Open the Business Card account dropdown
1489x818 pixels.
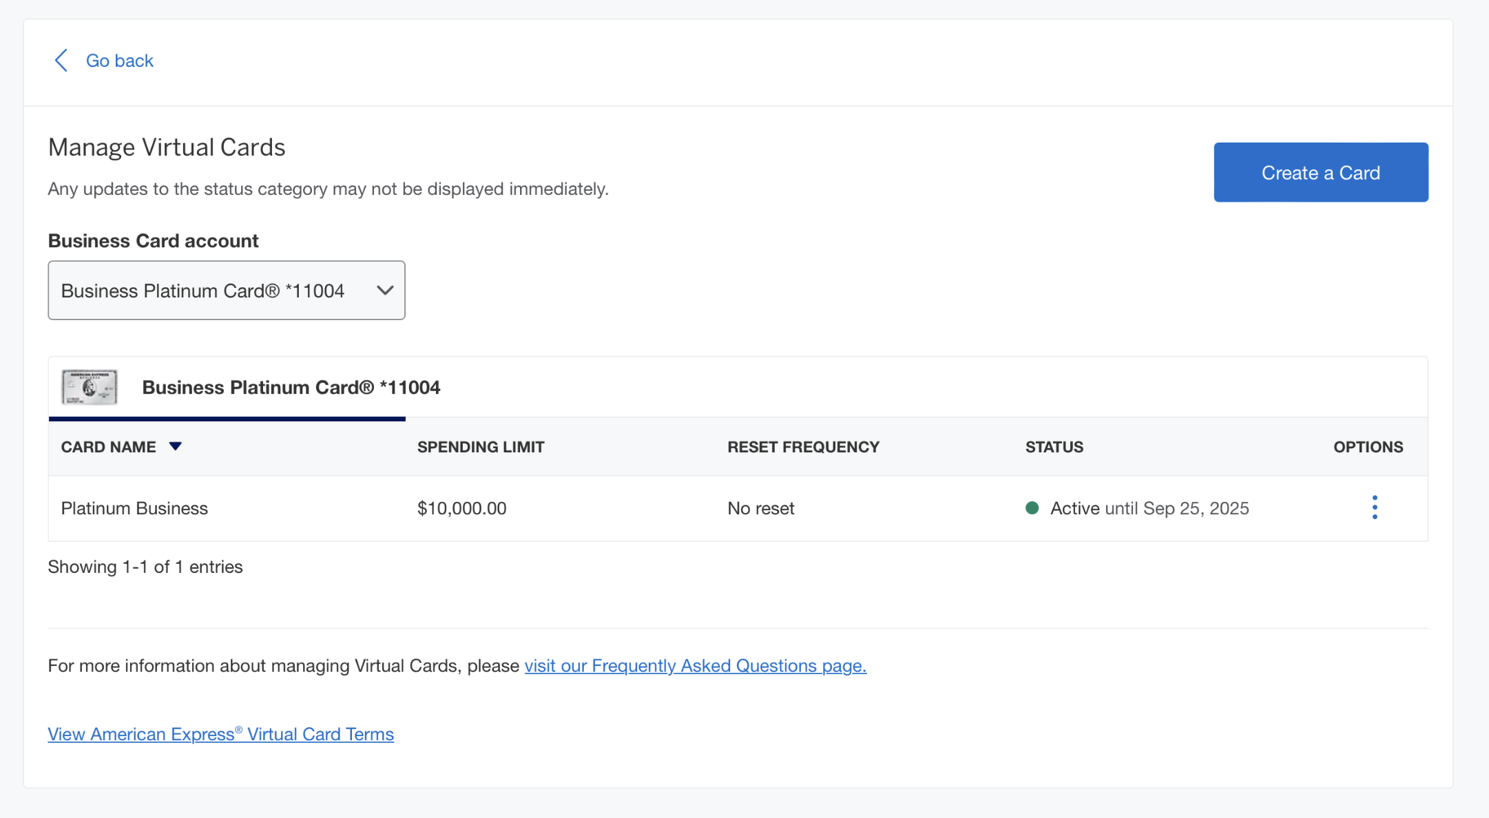227,290
